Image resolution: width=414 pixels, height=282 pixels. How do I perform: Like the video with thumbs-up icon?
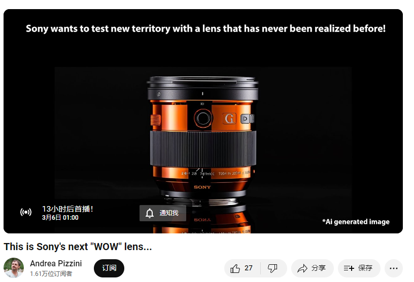(235, 268)
